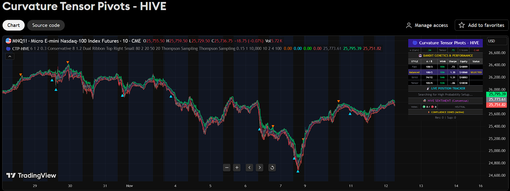Reset the chart view with the circular arrow
Image resolution: width=510 pixels, height=191 pixels.
(x=272, y=167)
